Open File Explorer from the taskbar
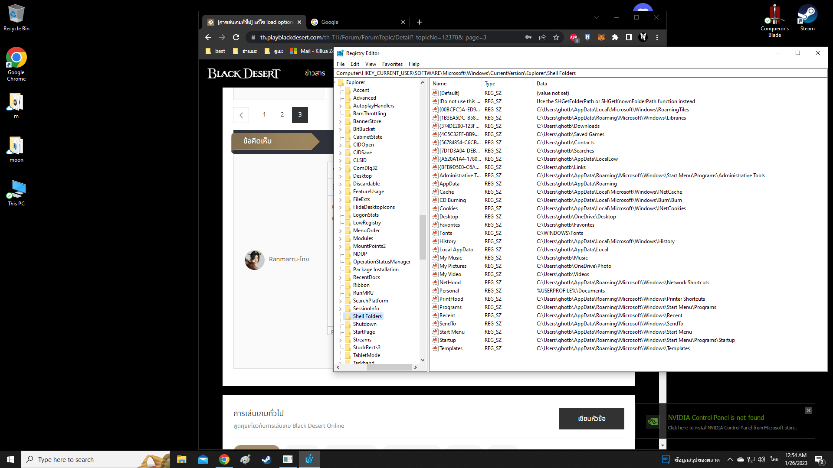The image size is (833, 468). pyautogui.click(x=181, y=459)
